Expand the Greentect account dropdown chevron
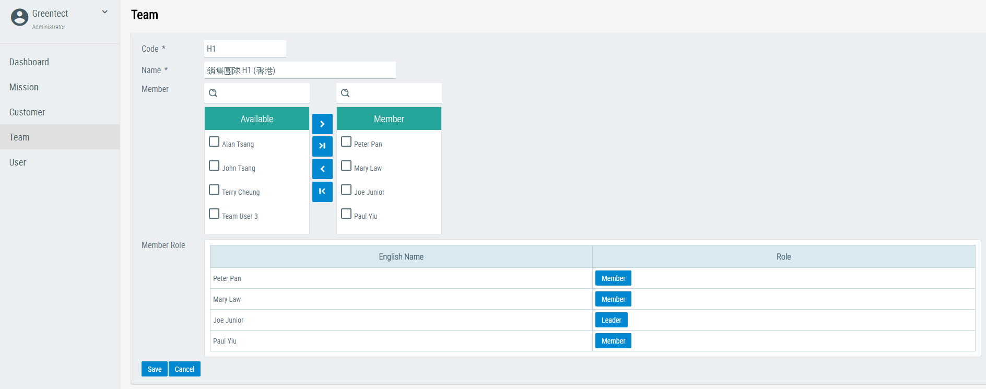Viewport: 986px width, 389px height. [x=105, y=12]
